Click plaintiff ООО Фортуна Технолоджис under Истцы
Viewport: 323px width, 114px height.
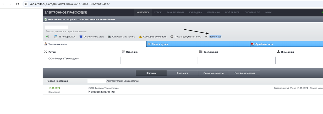tap(63, 59)
